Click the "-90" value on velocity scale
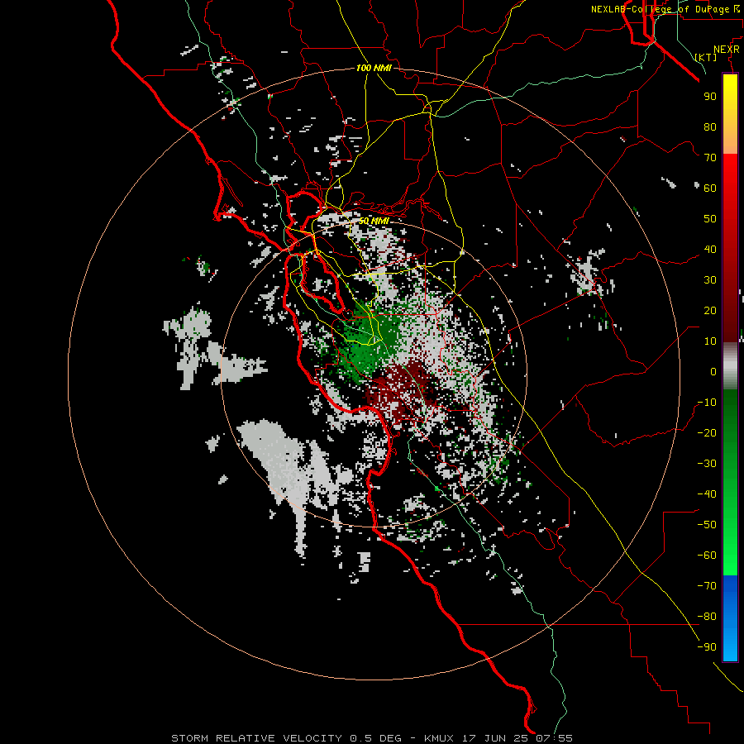The height and width of the screenshot is (744, 744). 707,647
